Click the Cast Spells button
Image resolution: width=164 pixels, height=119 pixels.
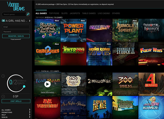coord(16,101)
